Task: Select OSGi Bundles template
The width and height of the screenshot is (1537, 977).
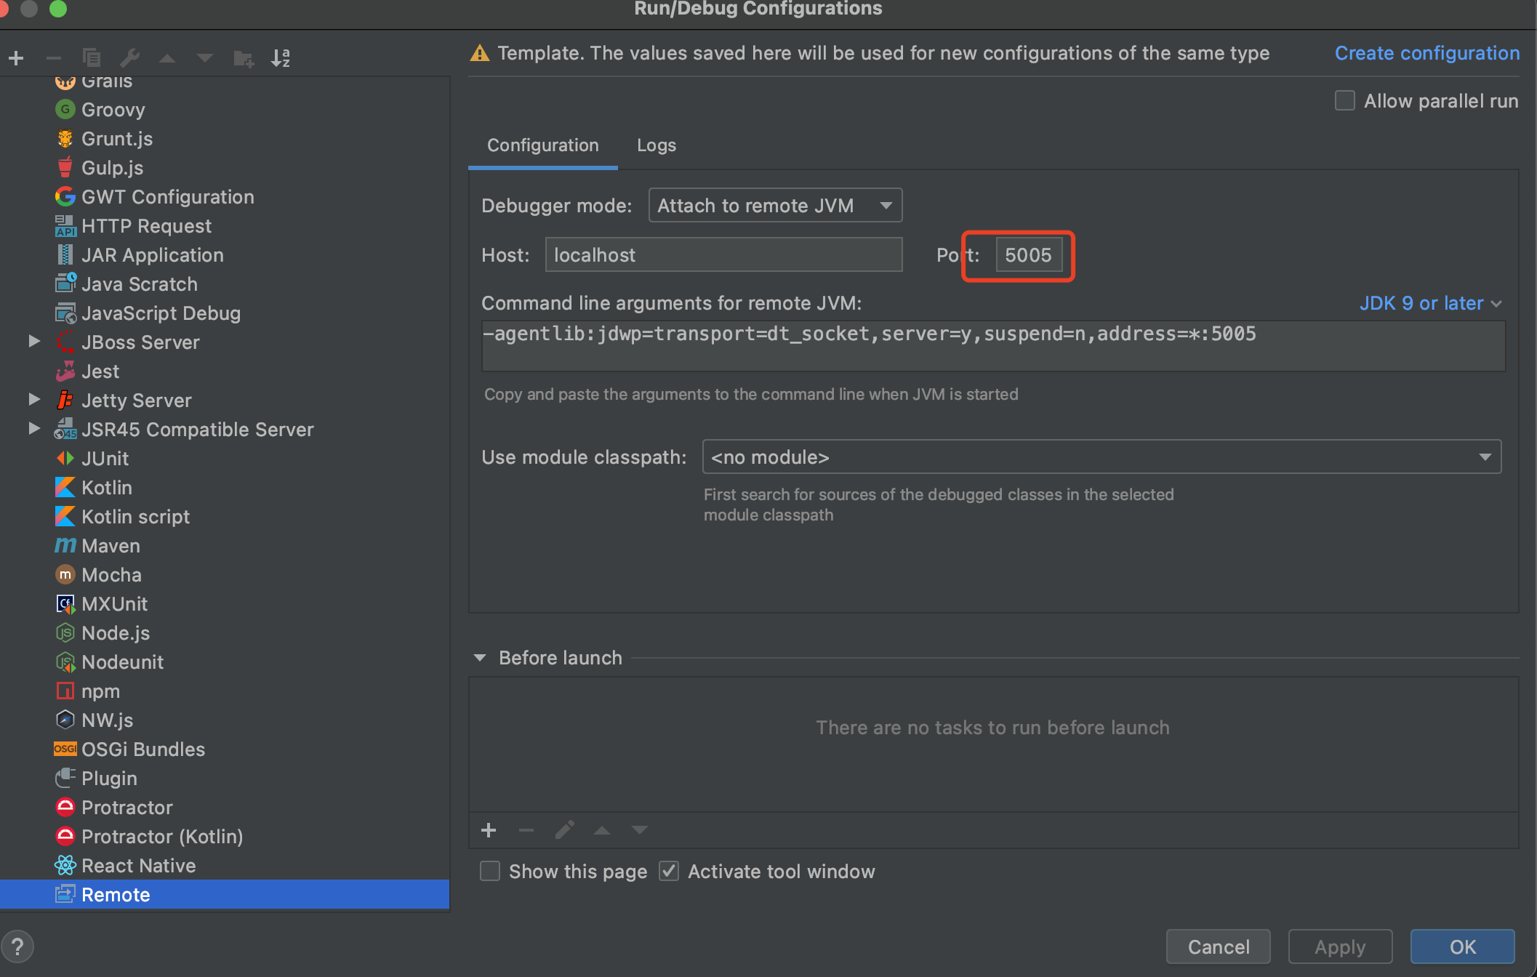Action: [x=143, y=749]
